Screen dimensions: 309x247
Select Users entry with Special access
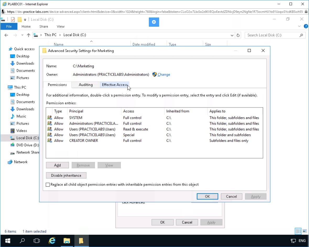(154, 135)
